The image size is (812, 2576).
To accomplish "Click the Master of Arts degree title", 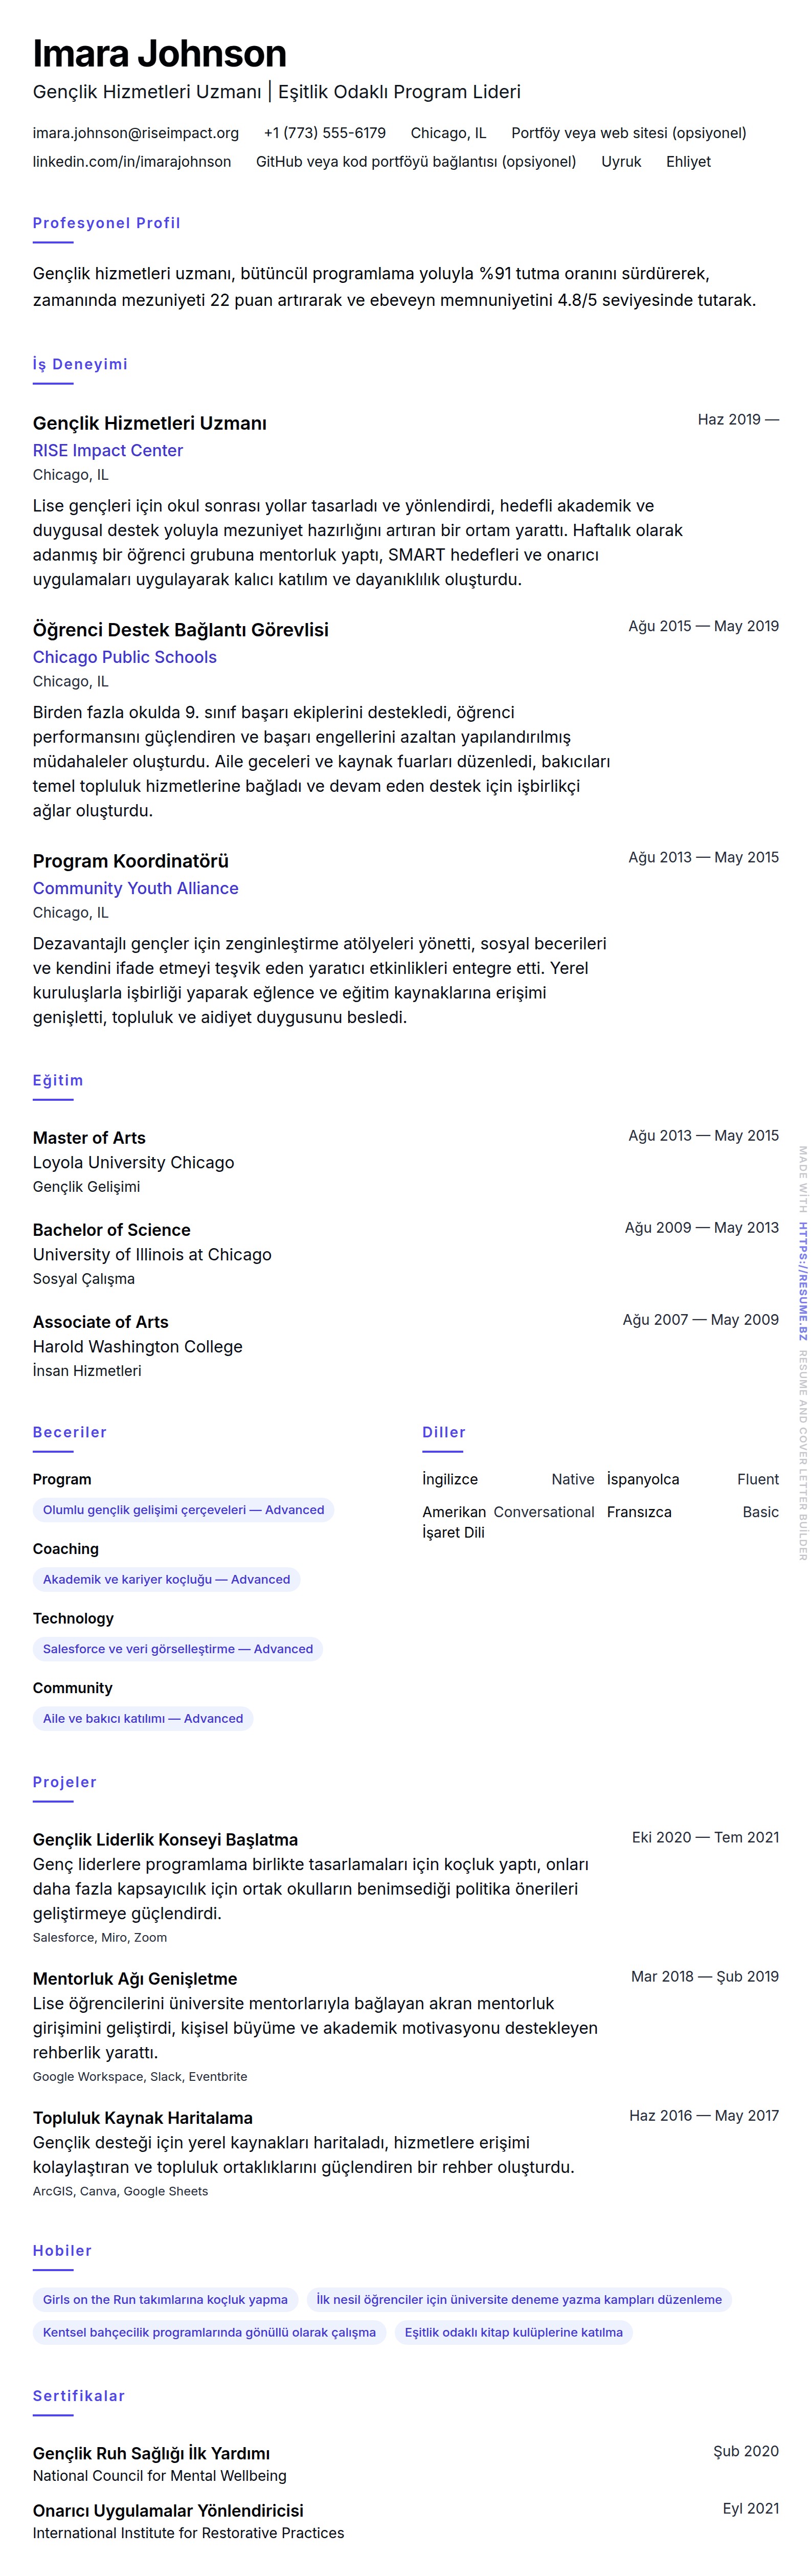I will 89,1138.
